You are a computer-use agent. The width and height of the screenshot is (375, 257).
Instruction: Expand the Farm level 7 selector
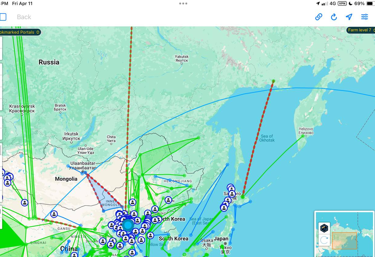click(x=361, y=30)
